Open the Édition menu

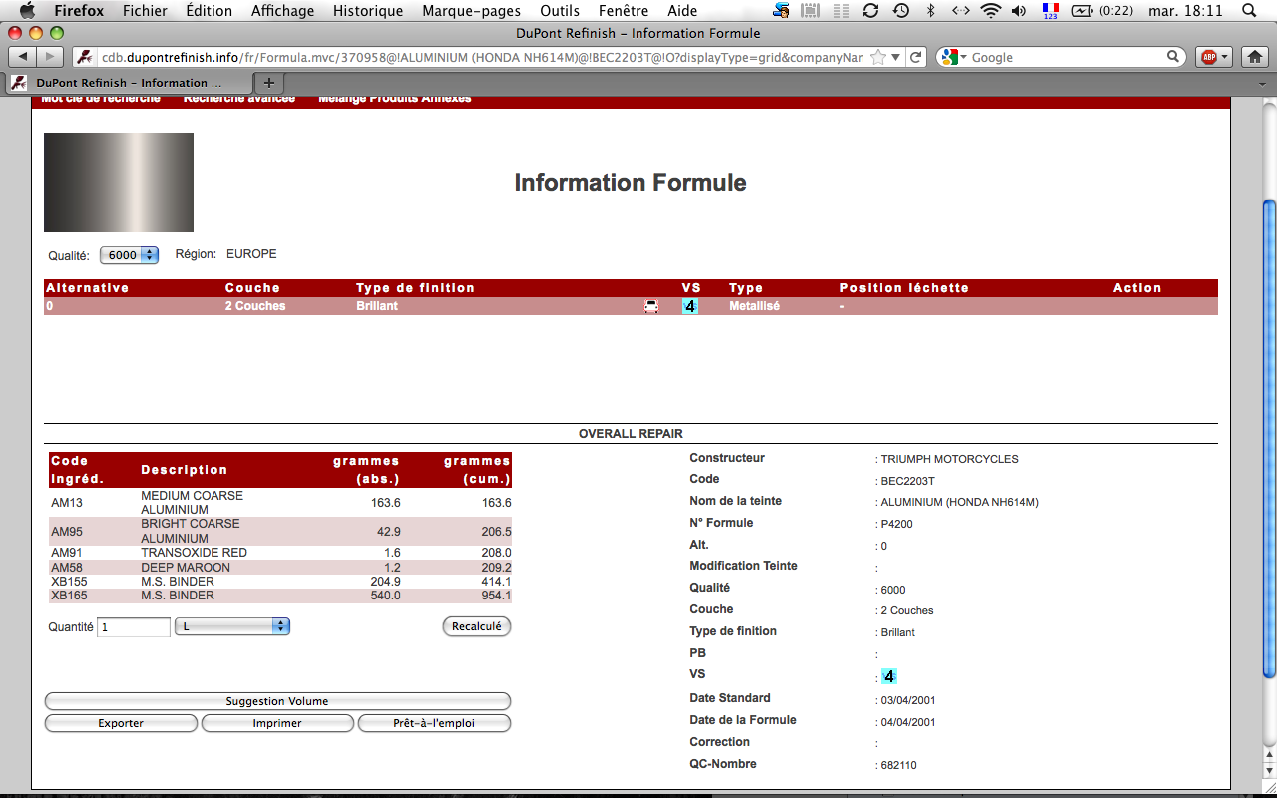click(x=209, y=11)
